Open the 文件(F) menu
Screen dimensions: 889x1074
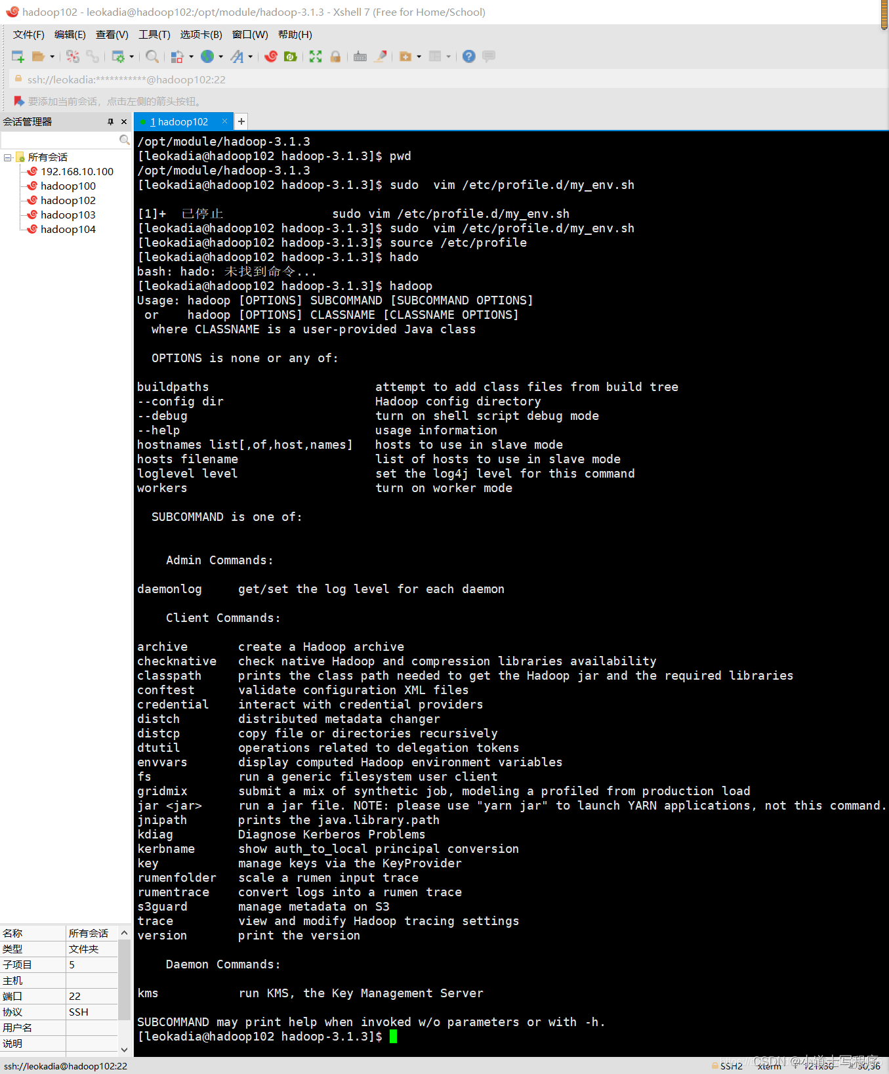coord(29,35)
